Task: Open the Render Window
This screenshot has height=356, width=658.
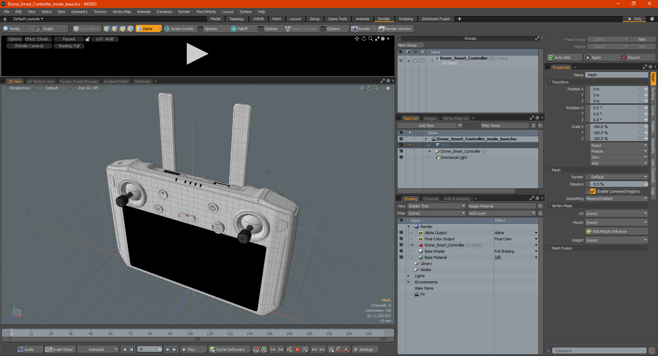Action: point(395,29)
